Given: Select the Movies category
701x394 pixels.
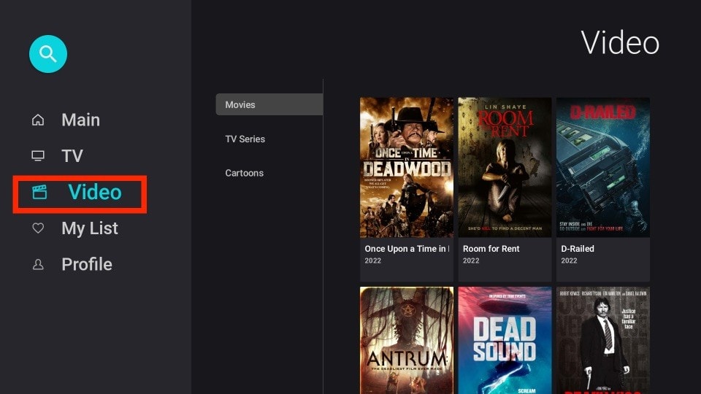Looking at the screenshot, I should 269,104.
